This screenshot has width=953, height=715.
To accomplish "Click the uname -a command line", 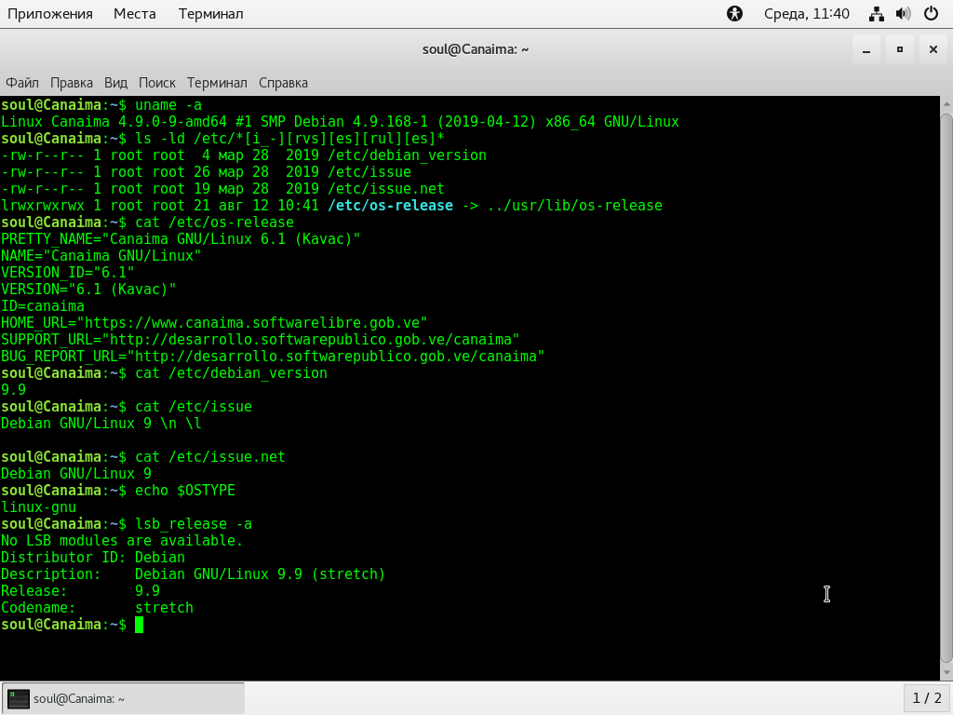I will point(101,104).
